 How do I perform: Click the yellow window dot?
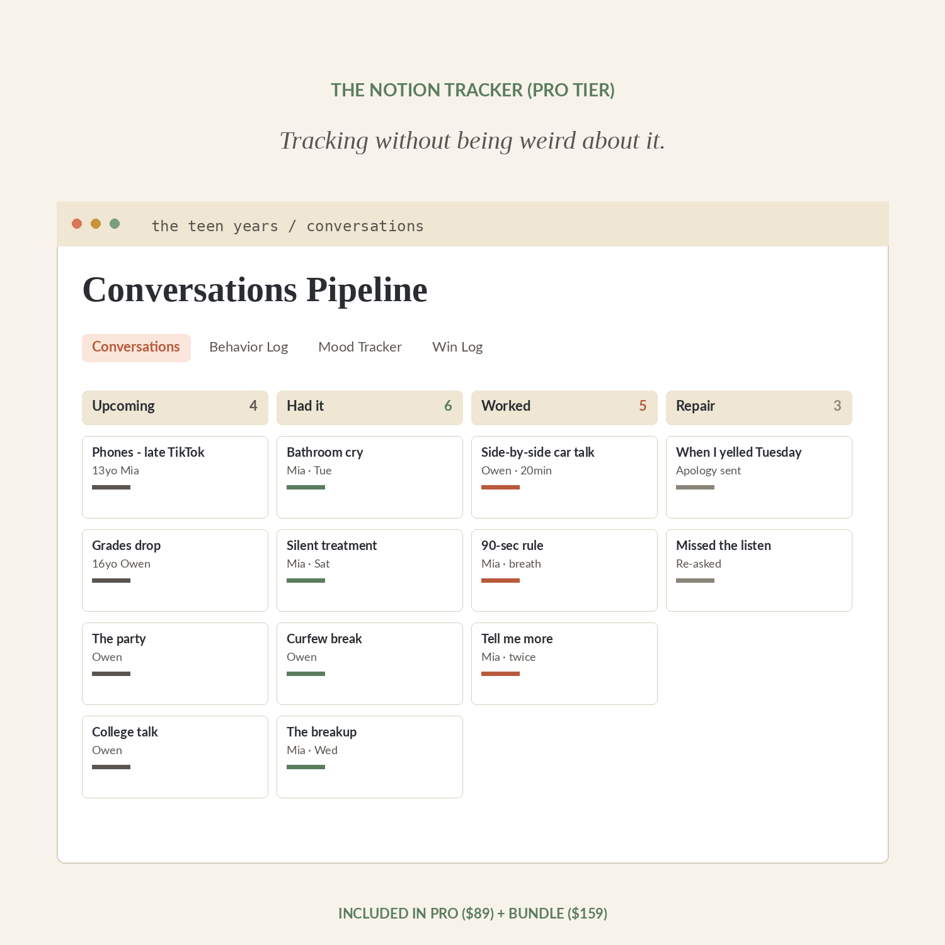[x=96, y=224]
